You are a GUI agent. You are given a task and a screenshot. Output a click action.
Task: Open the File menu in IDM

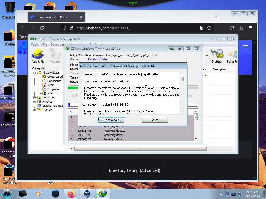click(x=45, y=45)
